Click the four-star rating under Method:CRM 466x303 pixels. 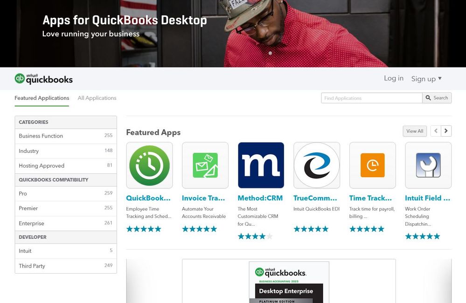[x=255, y=236]
